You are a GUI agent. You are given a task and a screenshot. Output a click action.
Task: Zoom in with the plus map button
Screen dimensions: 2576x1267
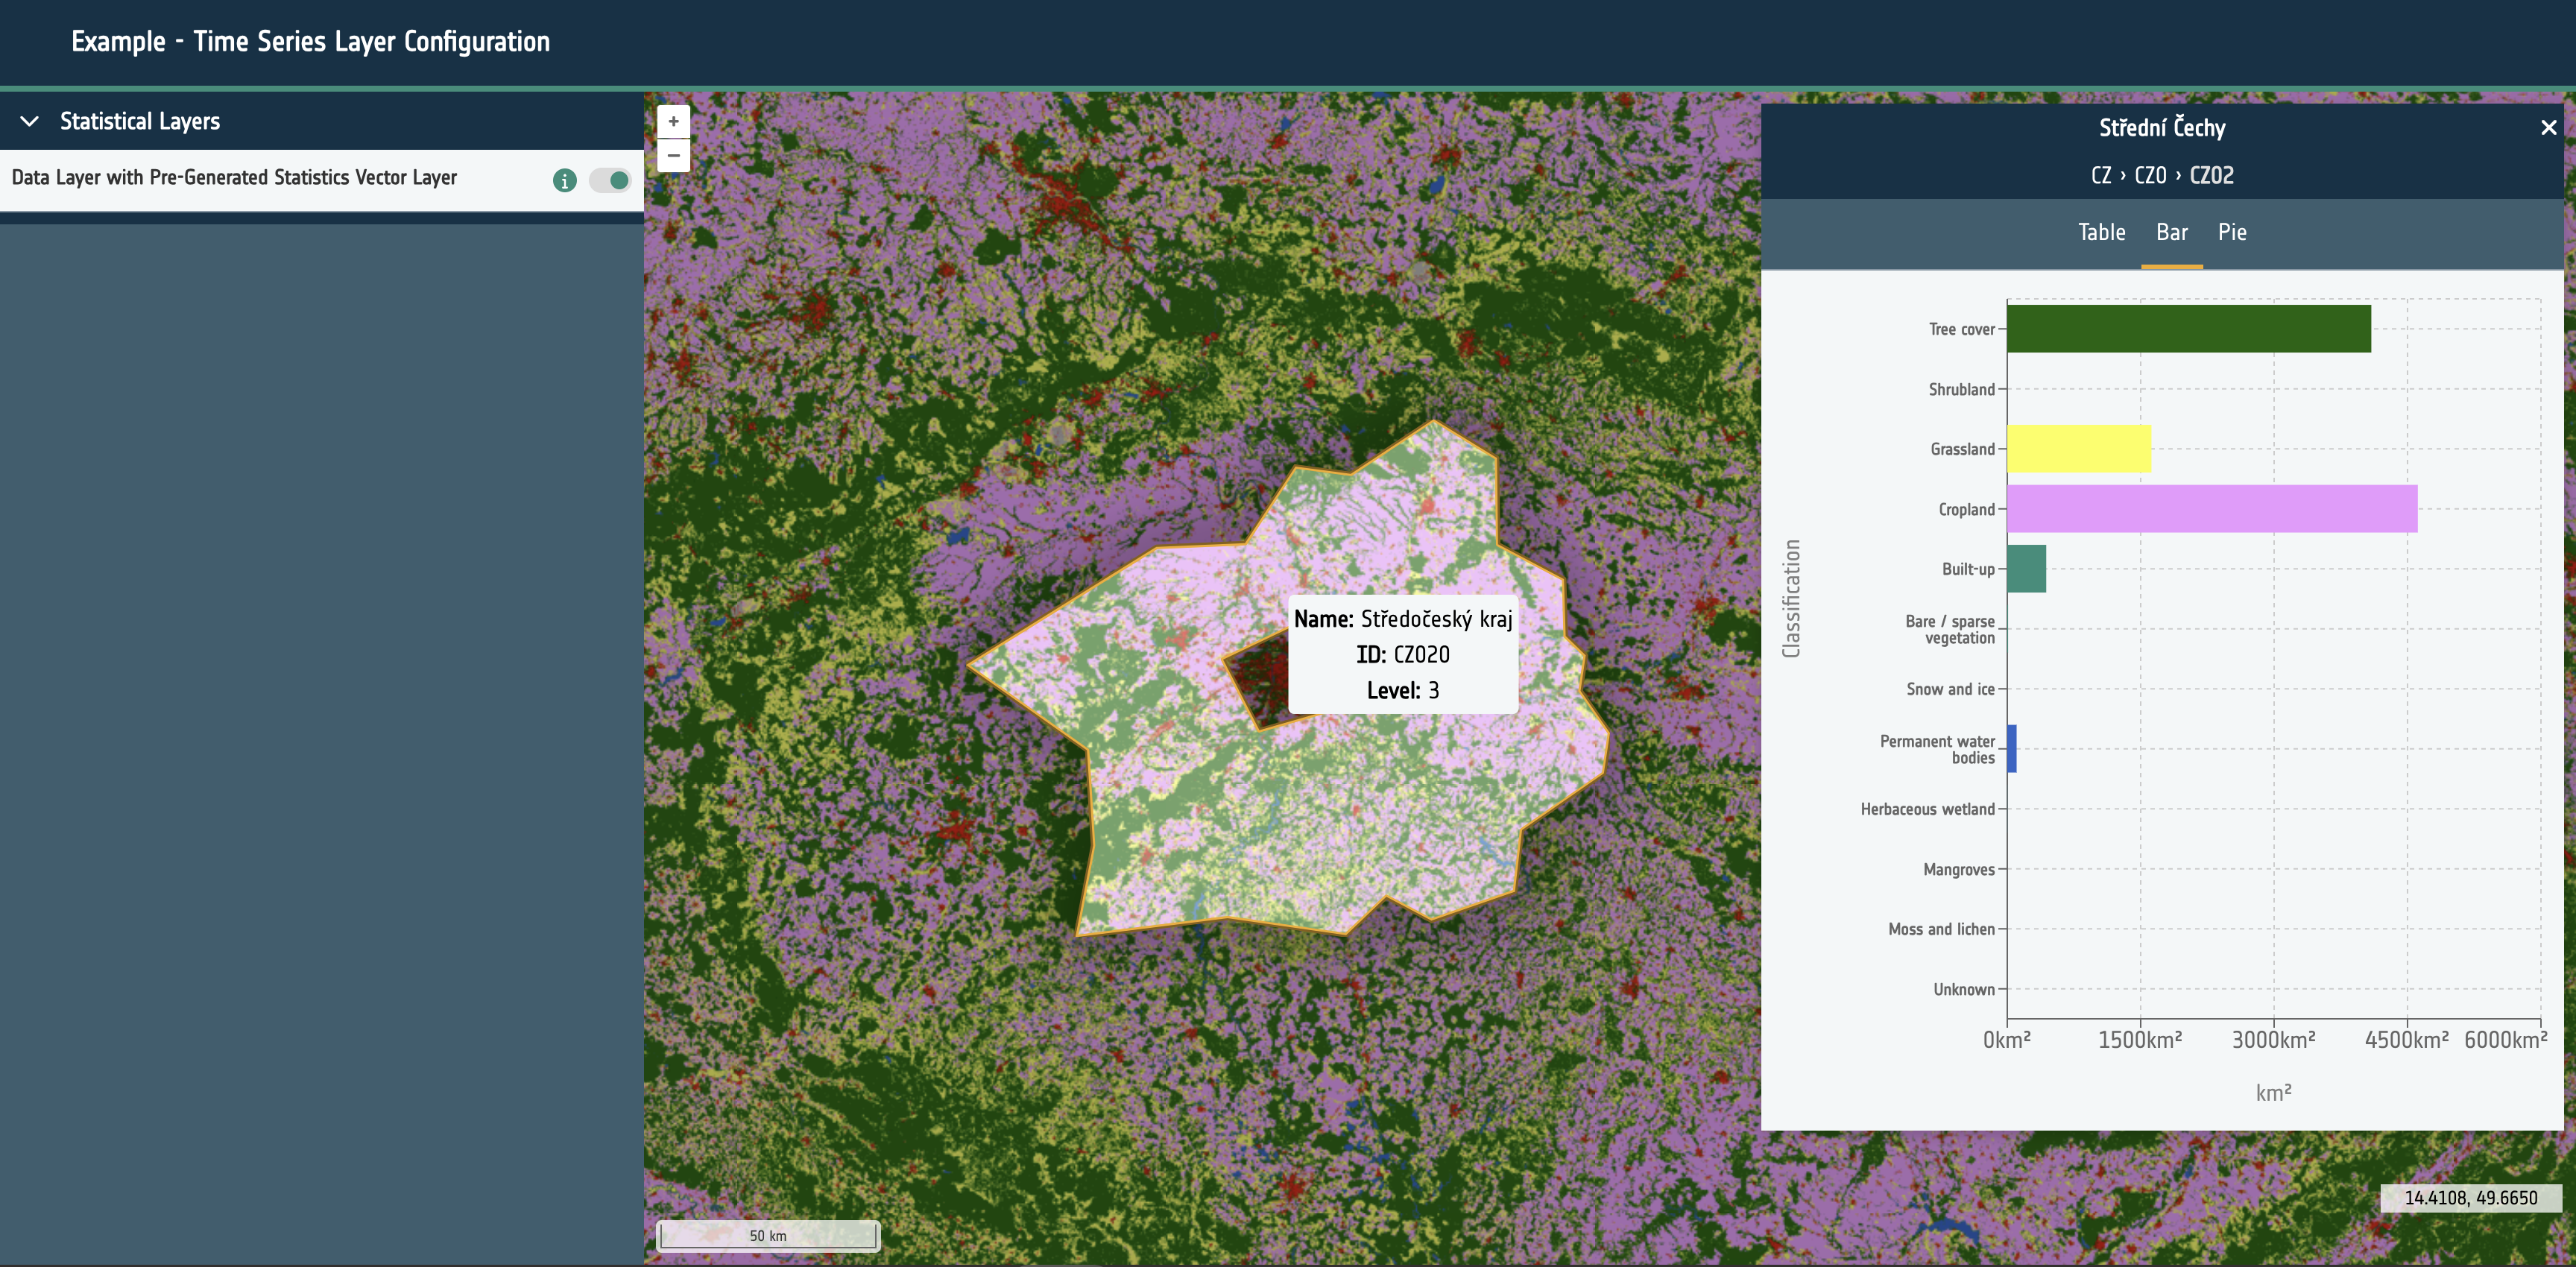coord(673,121)
